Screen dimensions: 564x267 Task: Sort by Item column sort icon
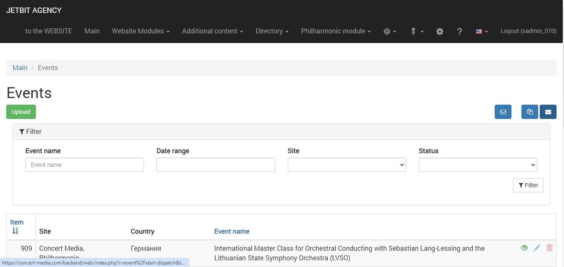click(x=16, y=231)
